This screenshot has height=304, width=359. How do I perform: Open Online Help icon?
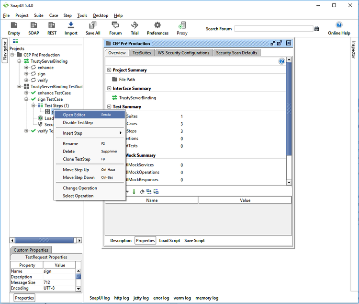click(x=339, y=25)
